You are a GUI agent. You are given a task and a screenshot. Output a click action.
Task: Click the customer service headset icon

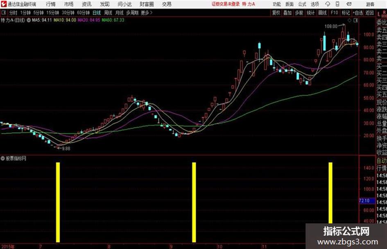point(328,4)
